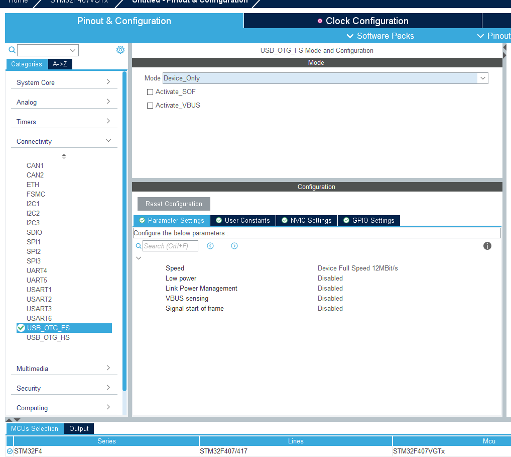Viewport: 511px width, 457px height.
Task: Switch to the Output tab
Action: click(79, 428)
